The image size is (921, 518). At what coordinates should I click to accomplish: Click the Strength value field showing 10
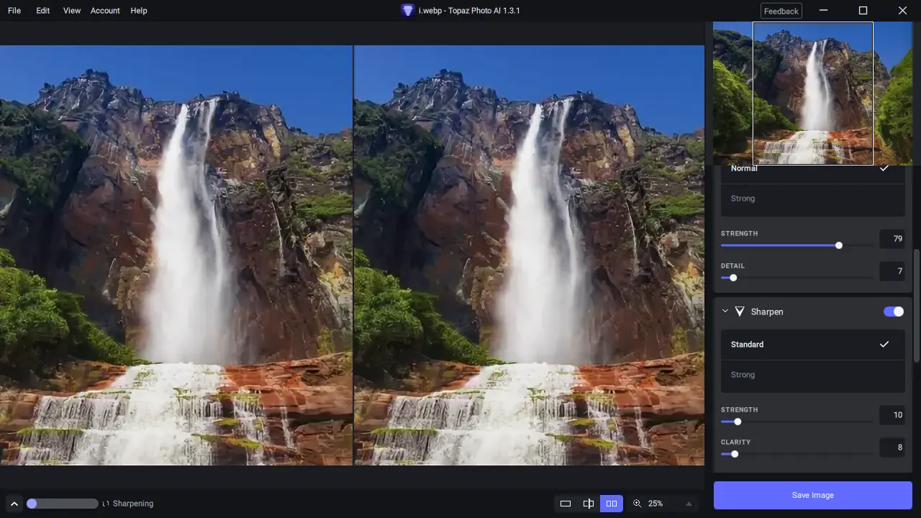[x=892, y=415]
